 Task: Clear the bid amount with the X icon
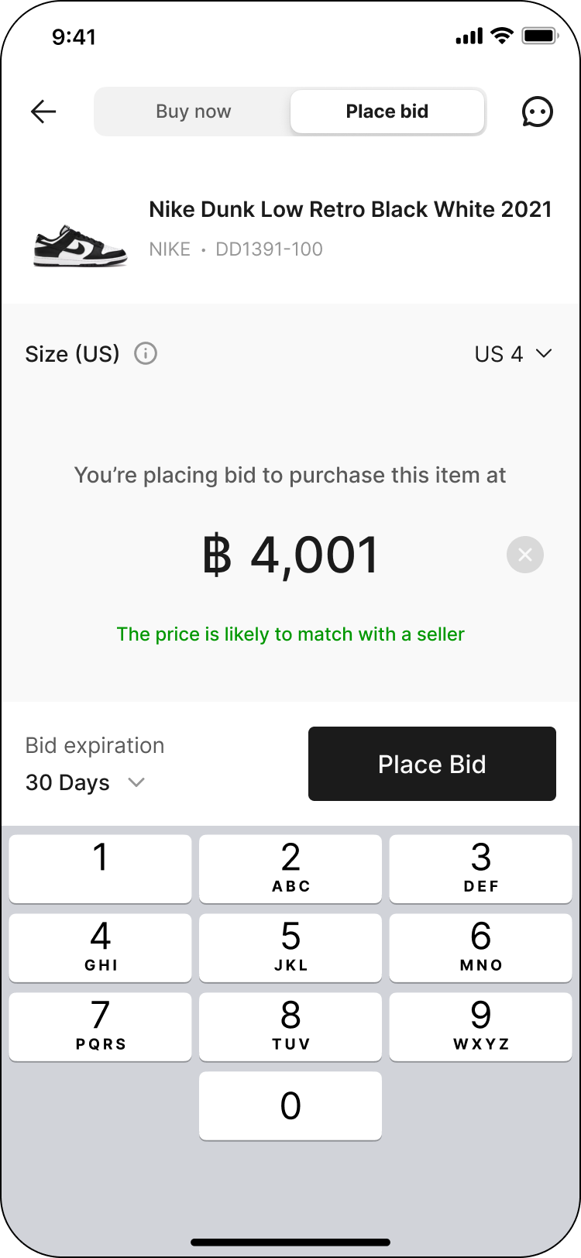coord(525,555)
